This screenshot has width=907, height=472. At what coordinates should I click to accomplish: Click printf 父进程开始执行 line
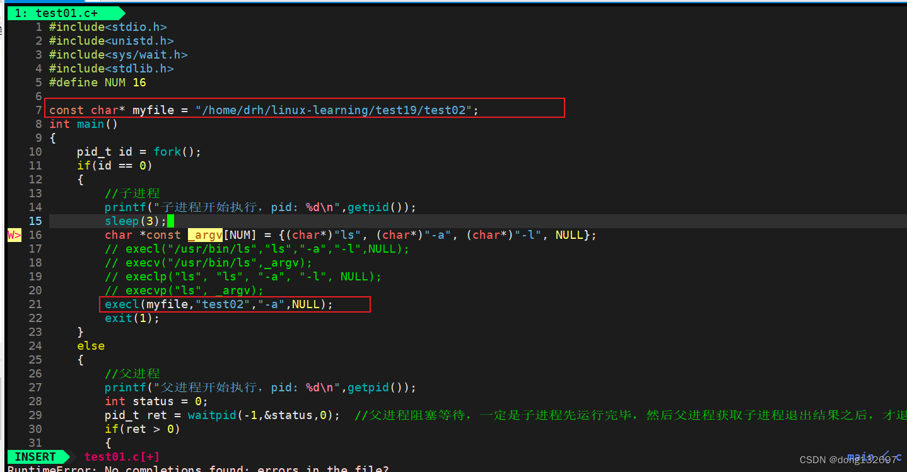click(260, 388)
